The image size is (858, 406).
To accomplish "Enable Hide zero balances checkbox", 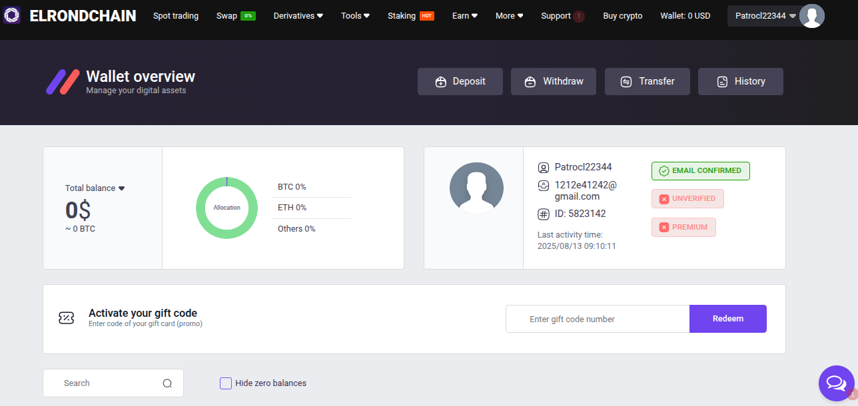I will pyautogui.click(x=226, y=383).
